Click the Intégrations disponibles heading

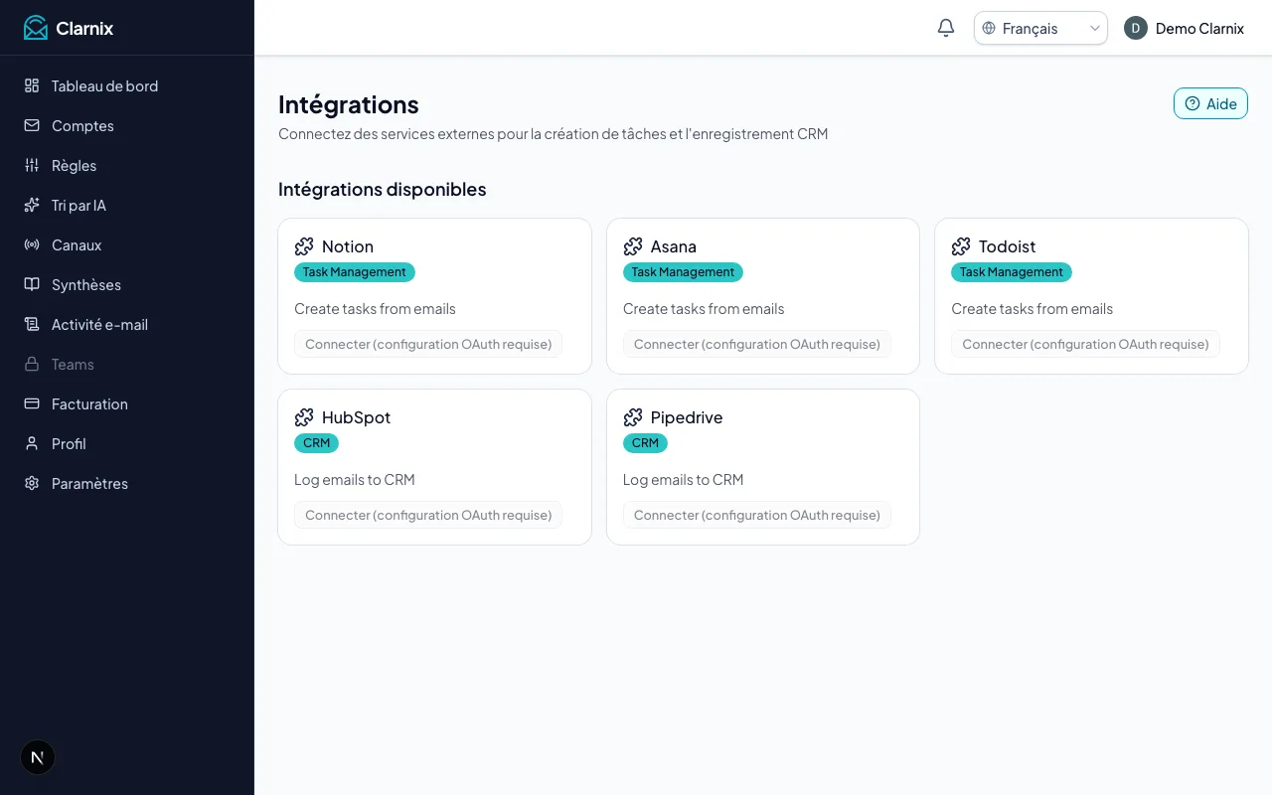[383, 189]
